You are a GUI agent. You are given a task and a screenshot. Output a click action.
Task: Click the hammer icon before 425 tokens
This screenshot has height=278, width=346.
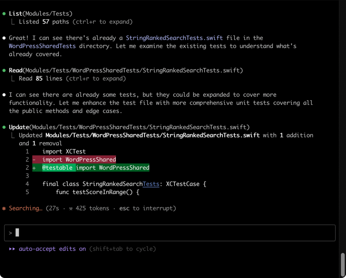(x=71, y=208)
